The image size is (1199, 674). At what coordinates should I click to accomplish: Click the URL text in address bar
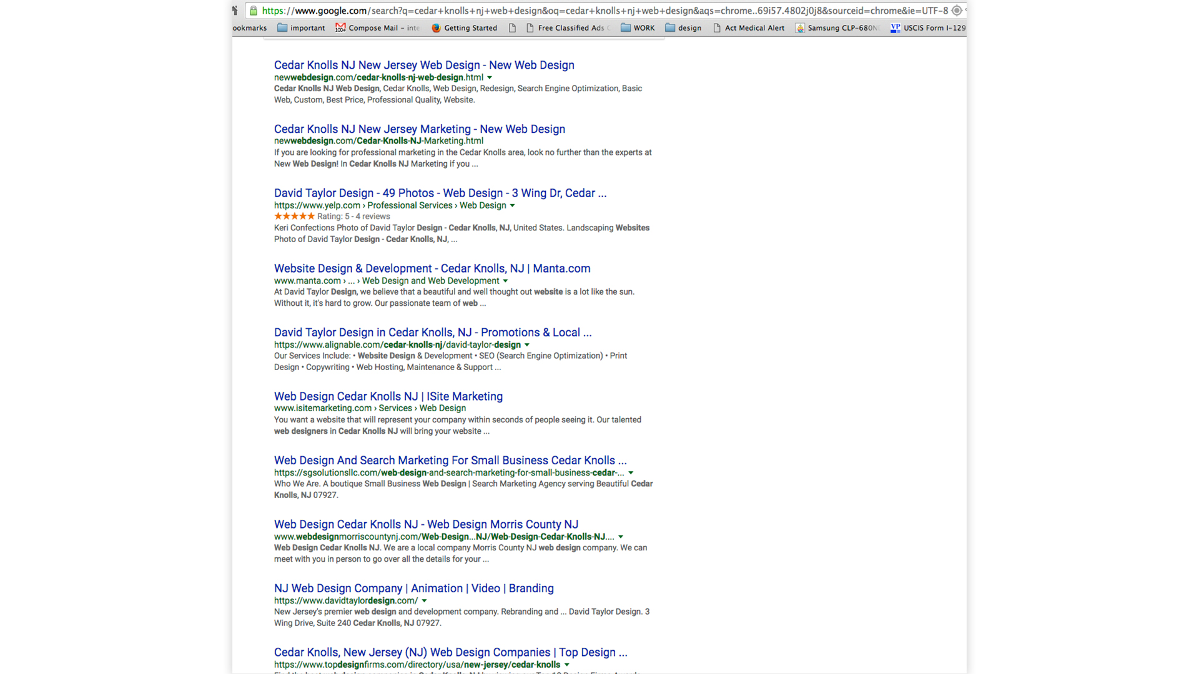[604, 11]
